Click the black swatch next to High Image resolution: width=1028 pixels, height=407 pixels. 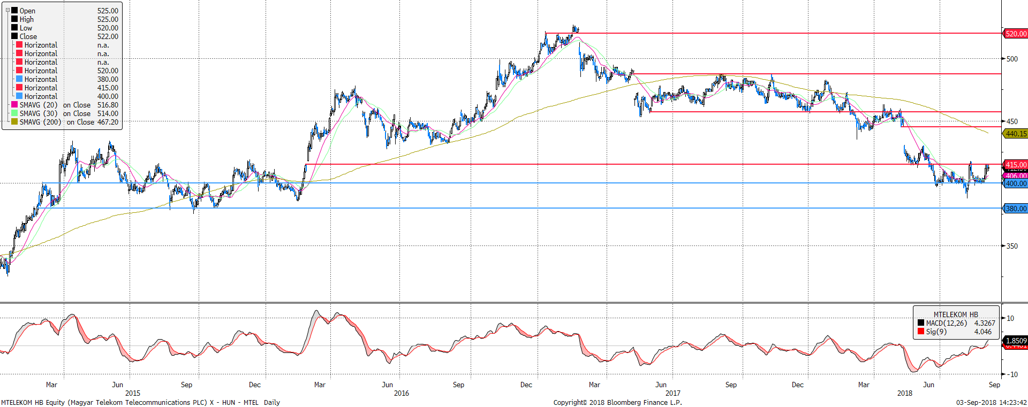pos(14,19)
